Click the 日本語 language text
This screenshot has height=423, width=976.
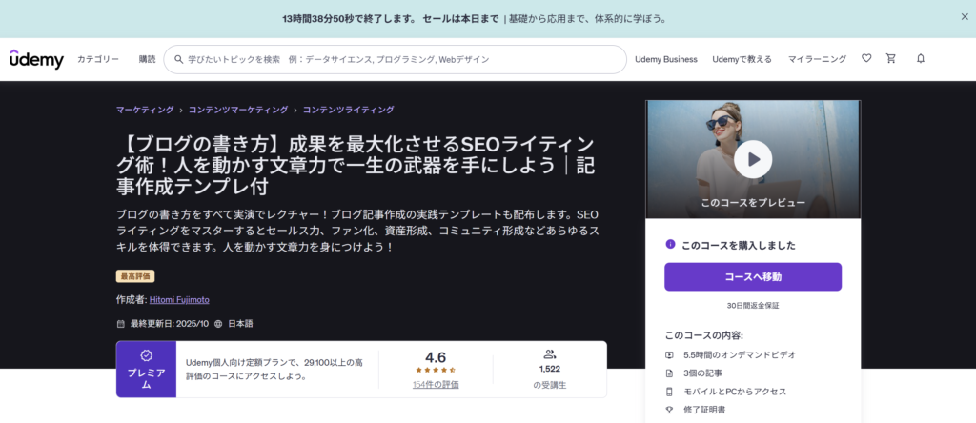tap(240, 324)
